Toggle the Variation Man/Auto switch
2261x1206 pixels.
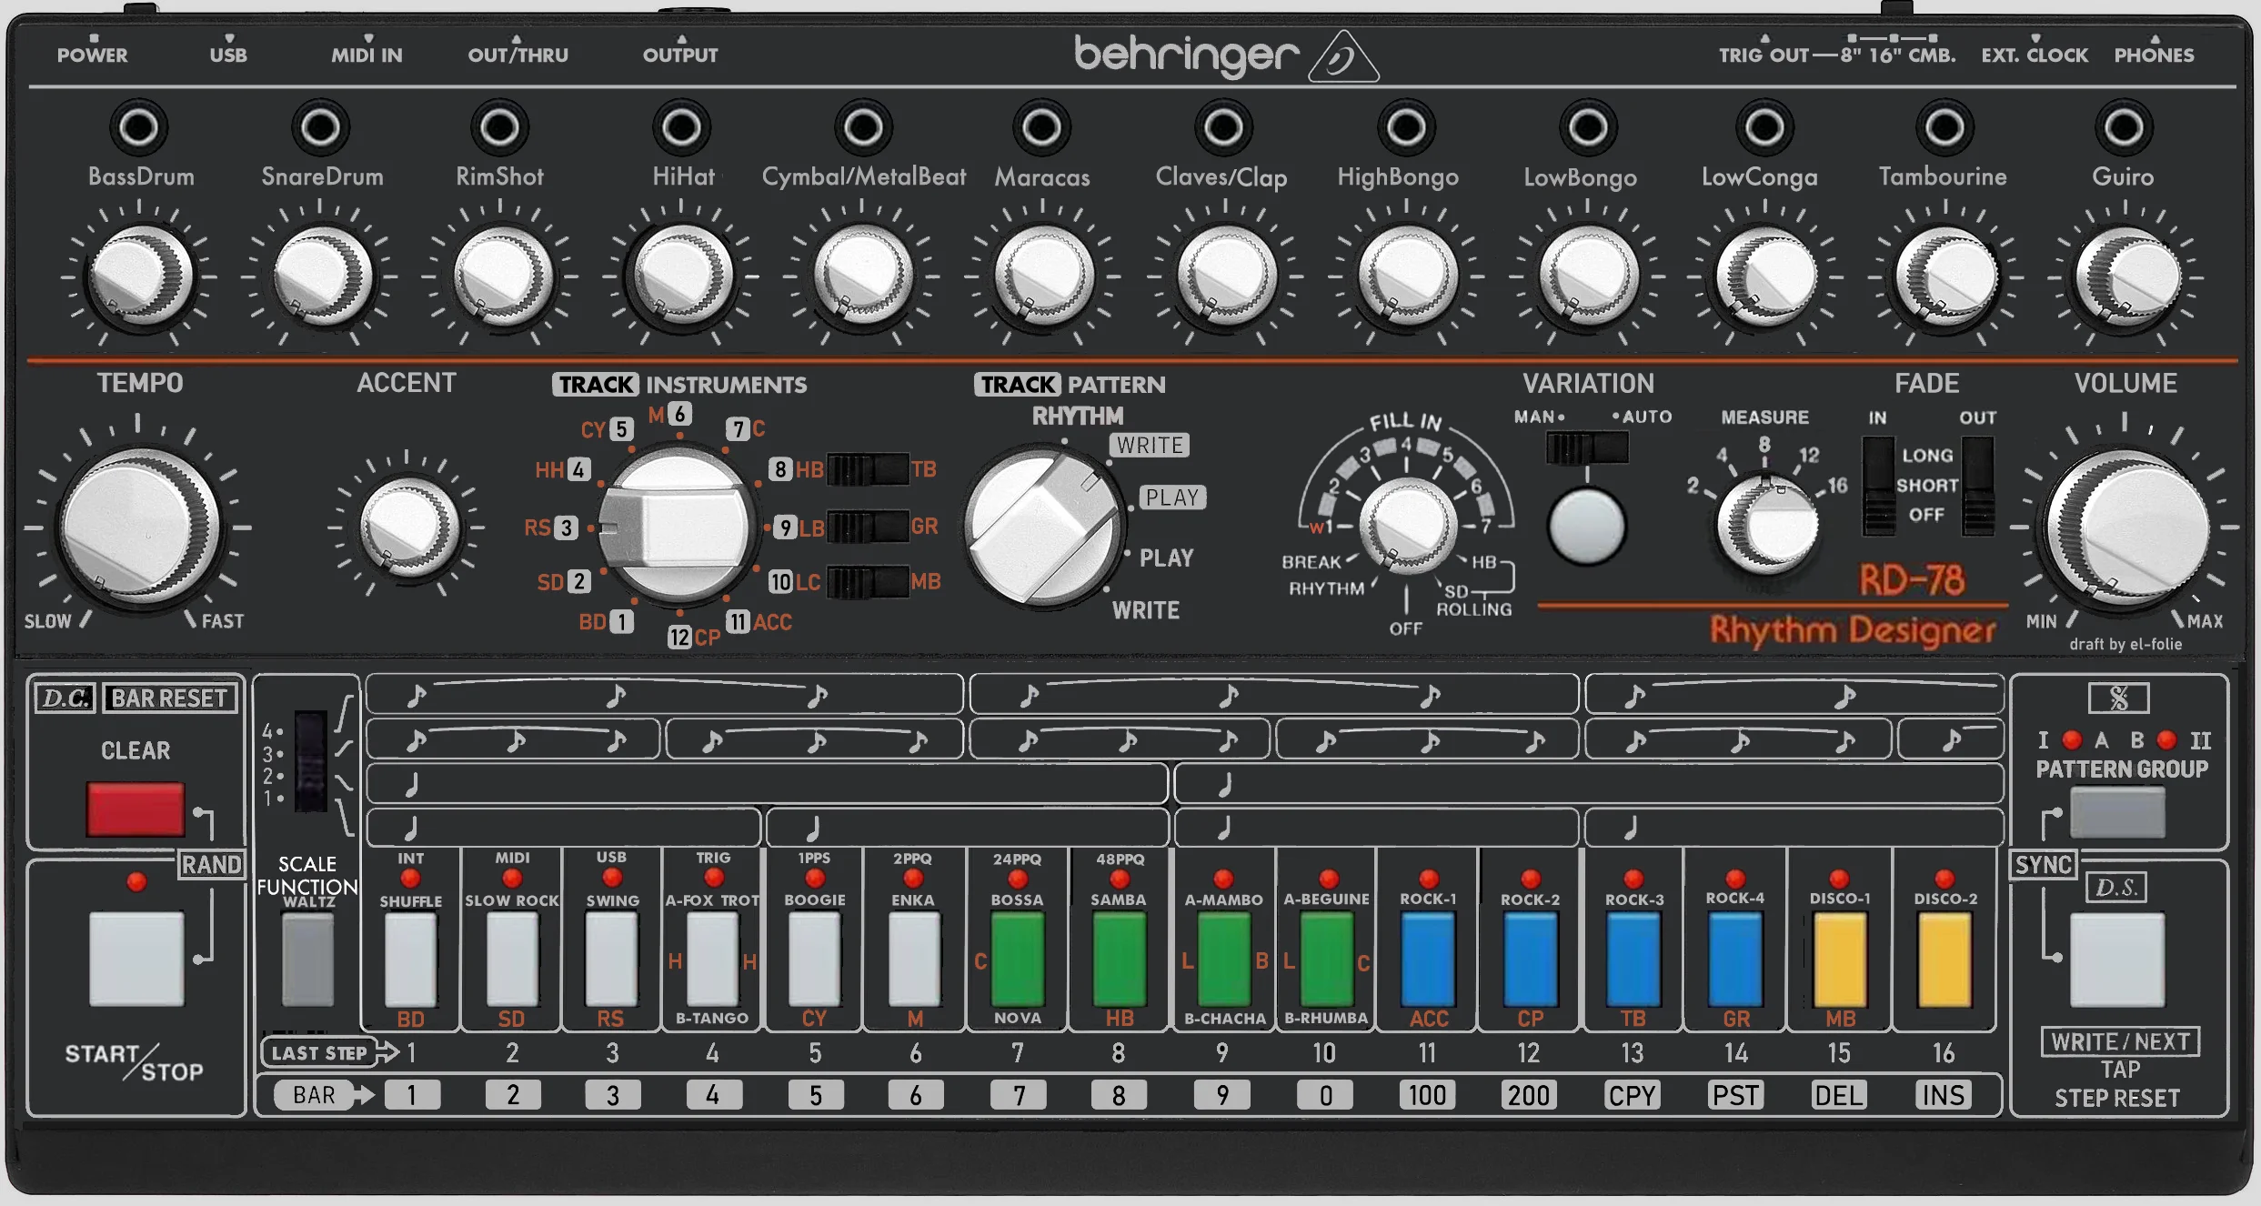pos(1587,447)
